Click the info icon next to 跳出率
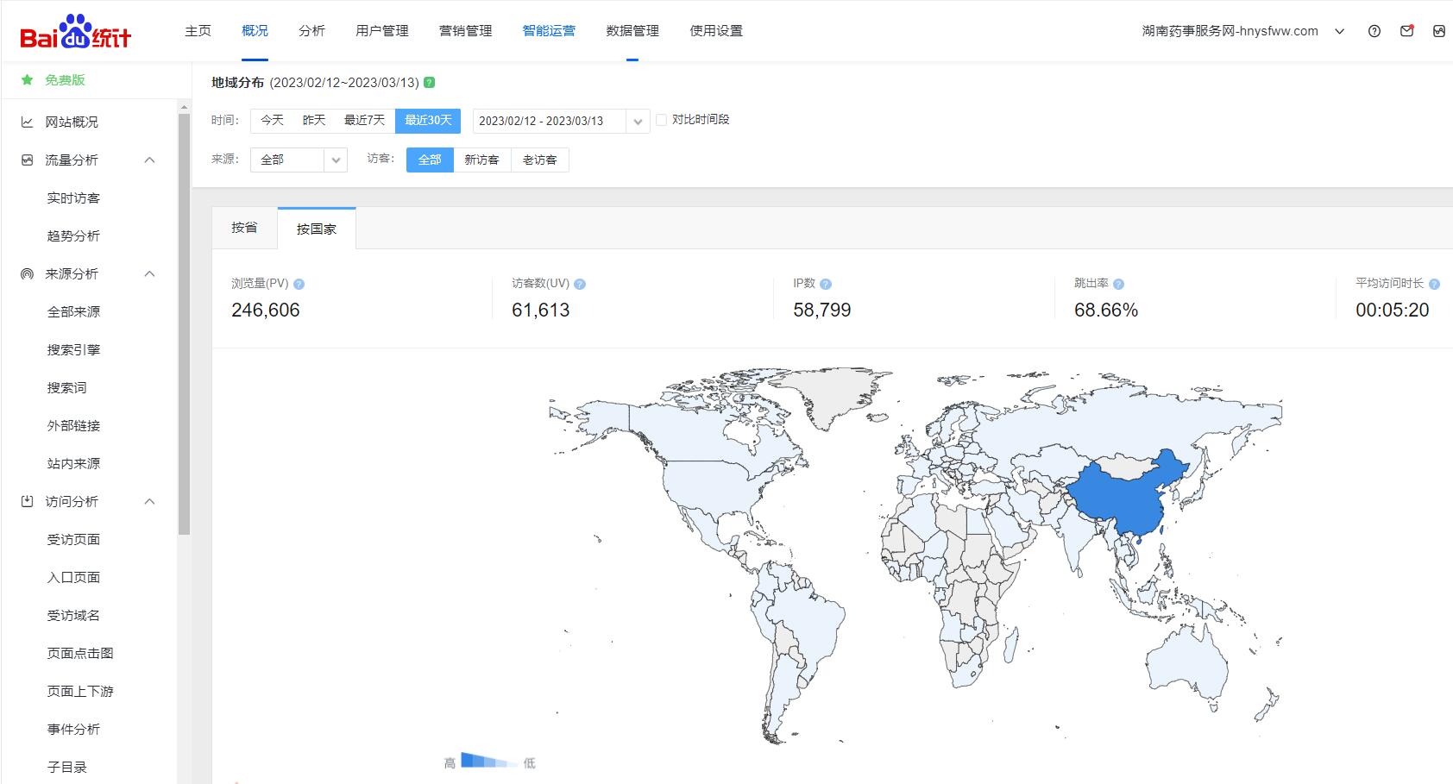 point(1119,284)
